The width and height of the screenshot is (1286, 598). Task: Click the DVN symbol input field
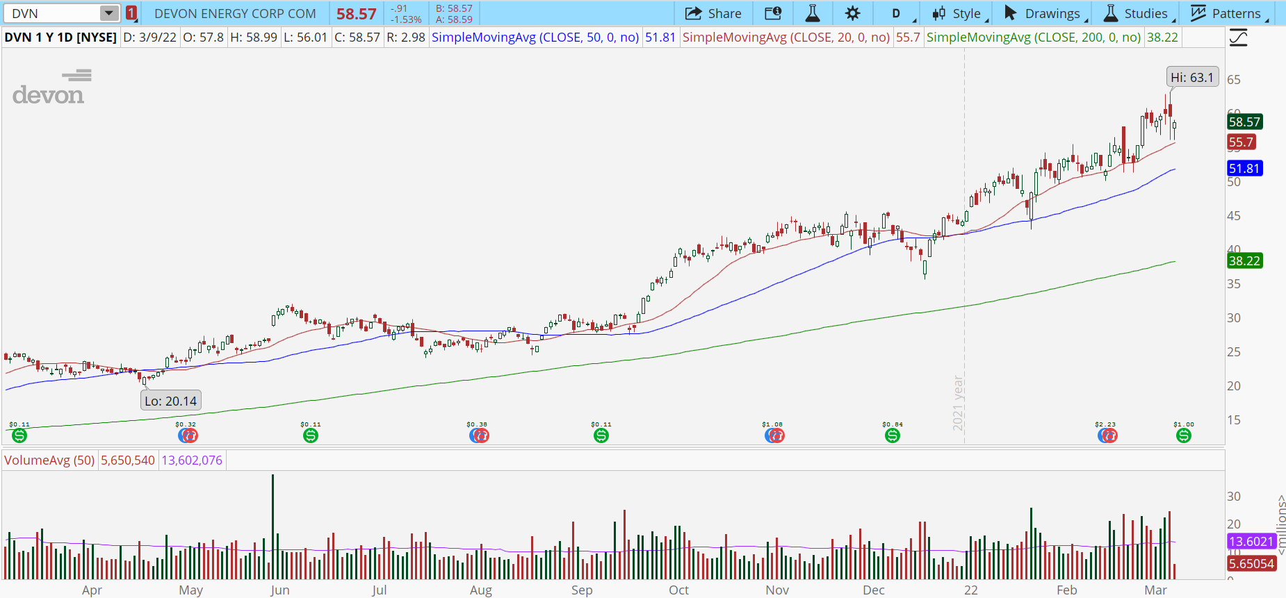tap(52, 13)
